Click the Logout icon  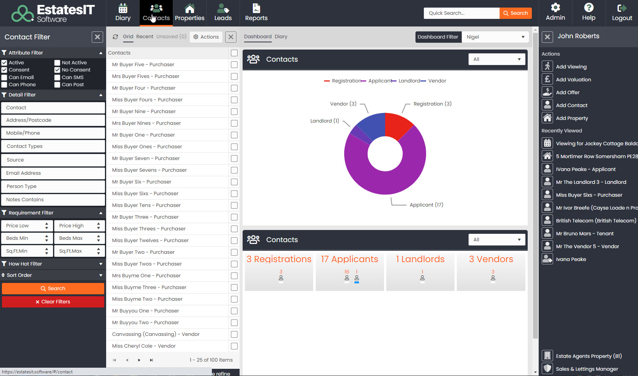622,8
